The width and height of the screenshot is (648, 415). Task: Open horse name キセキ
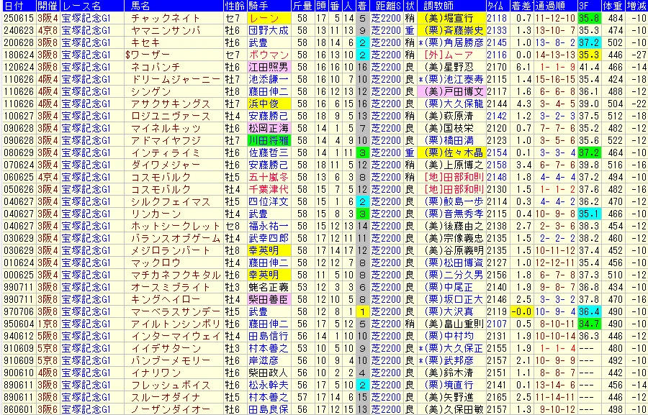point(145,42)
